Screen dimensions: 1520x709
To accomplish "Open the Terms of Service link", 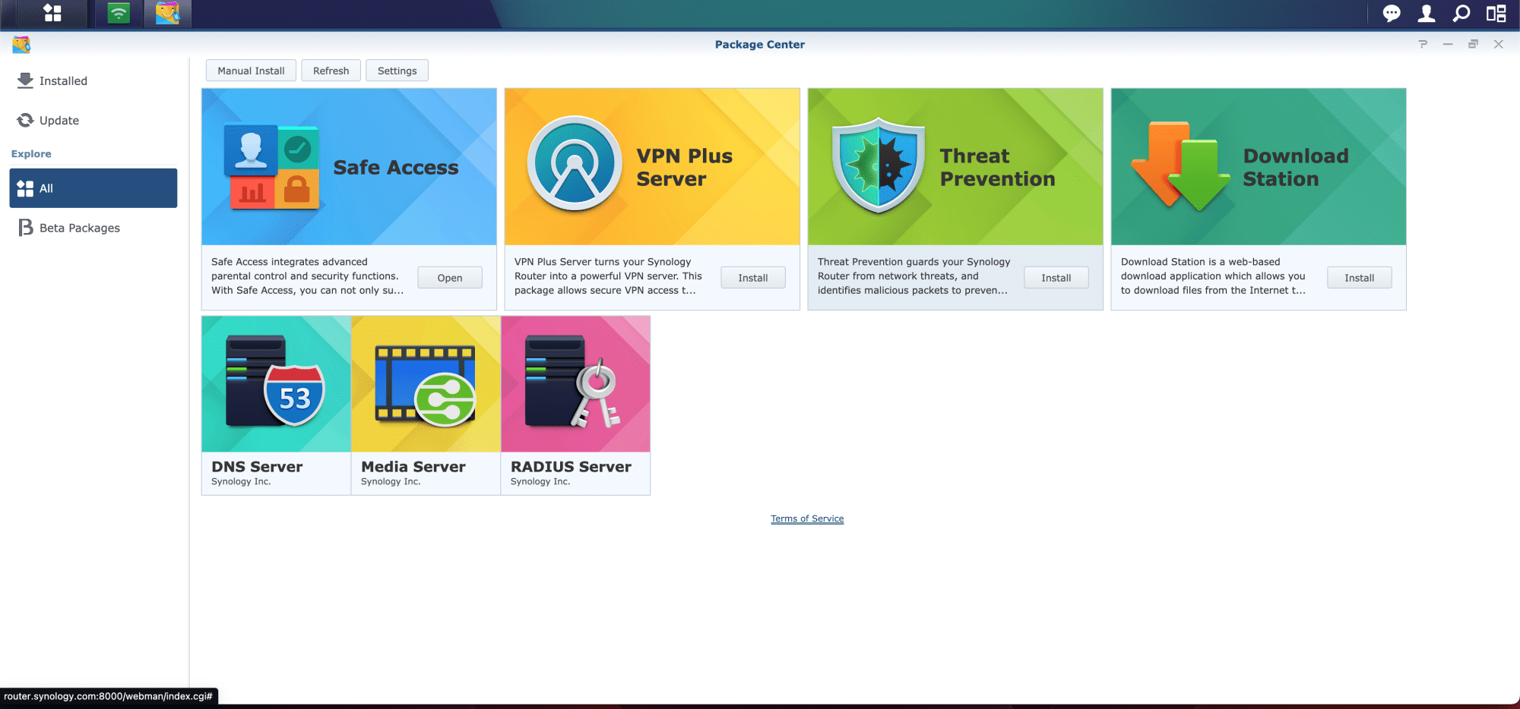I will click(807, 519).
